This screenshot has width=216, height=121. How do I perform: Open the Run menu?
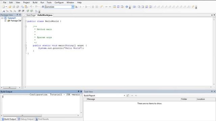point(42,2)
